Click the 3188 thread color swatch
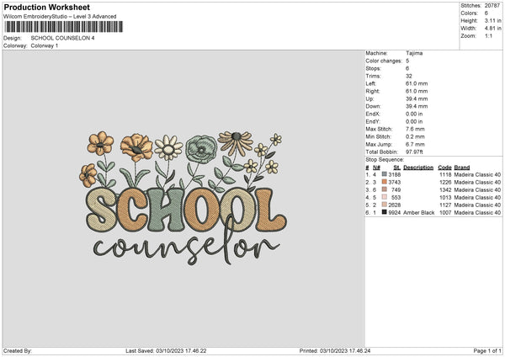 click(x=385, y=174)
